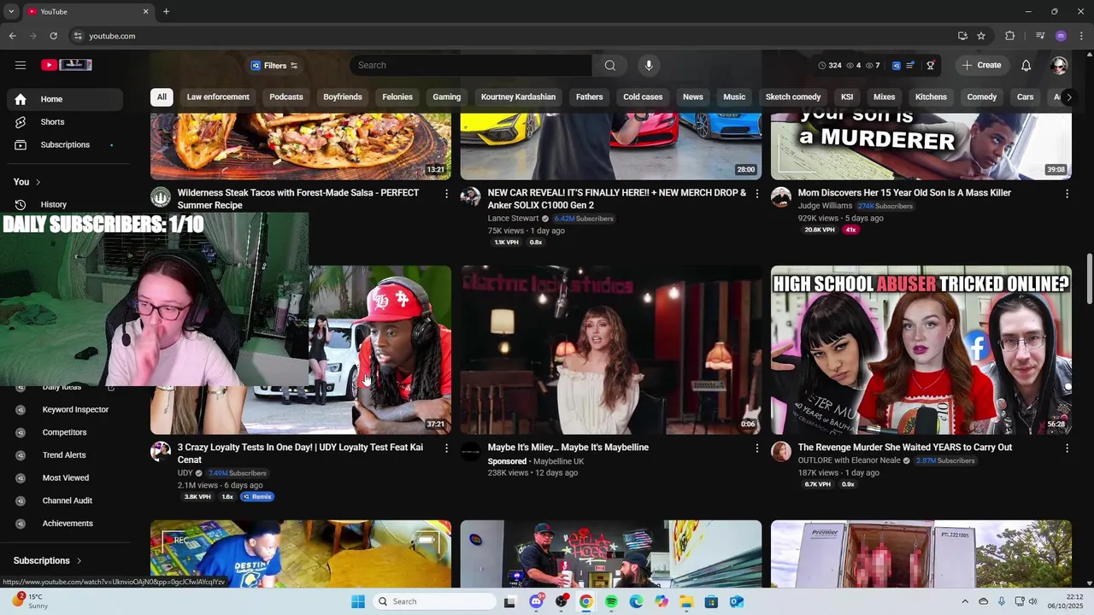
Task: Open more options for NEW CAR REVEAL video
Action: pyautogui.click(x=756, y=194)
